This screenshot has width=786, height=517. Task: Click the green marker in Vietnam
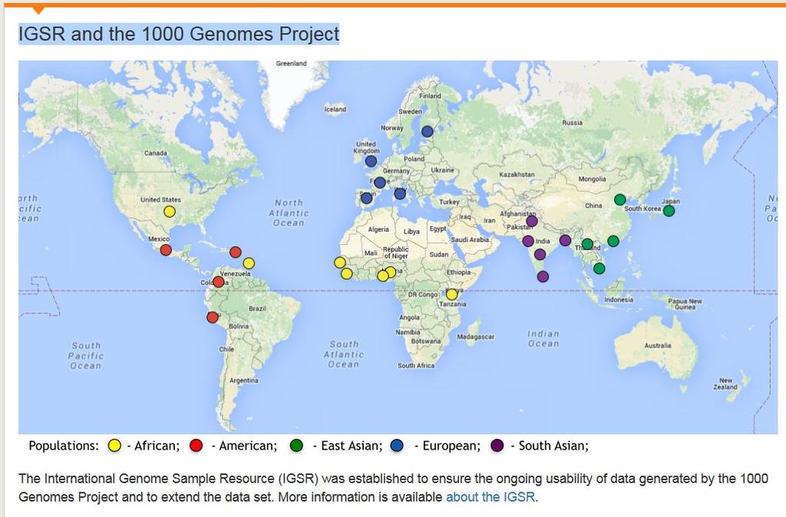pos(599,268)
